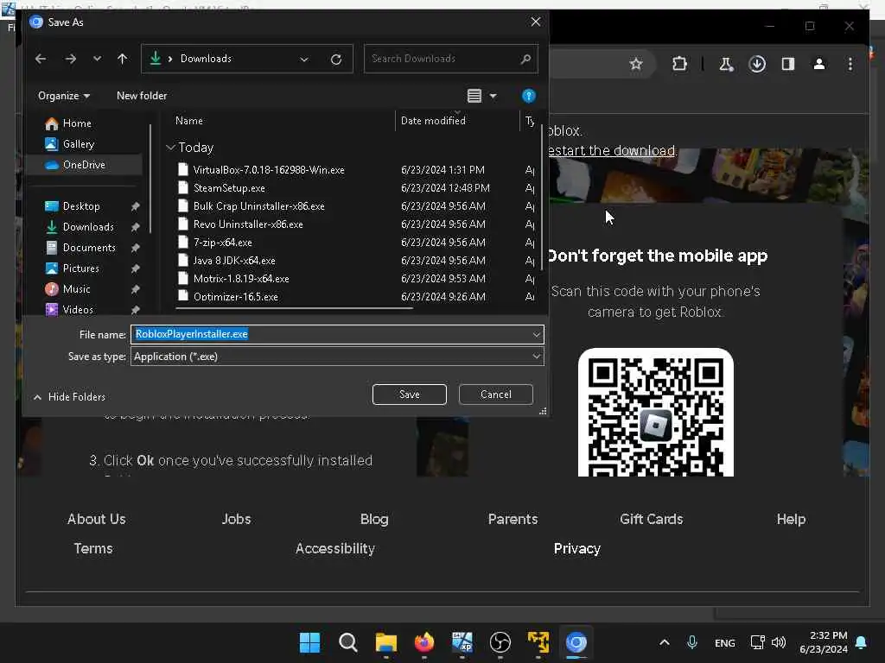
Task: Open recent locations chevron in dialog
Action: [x=97, y=59]
